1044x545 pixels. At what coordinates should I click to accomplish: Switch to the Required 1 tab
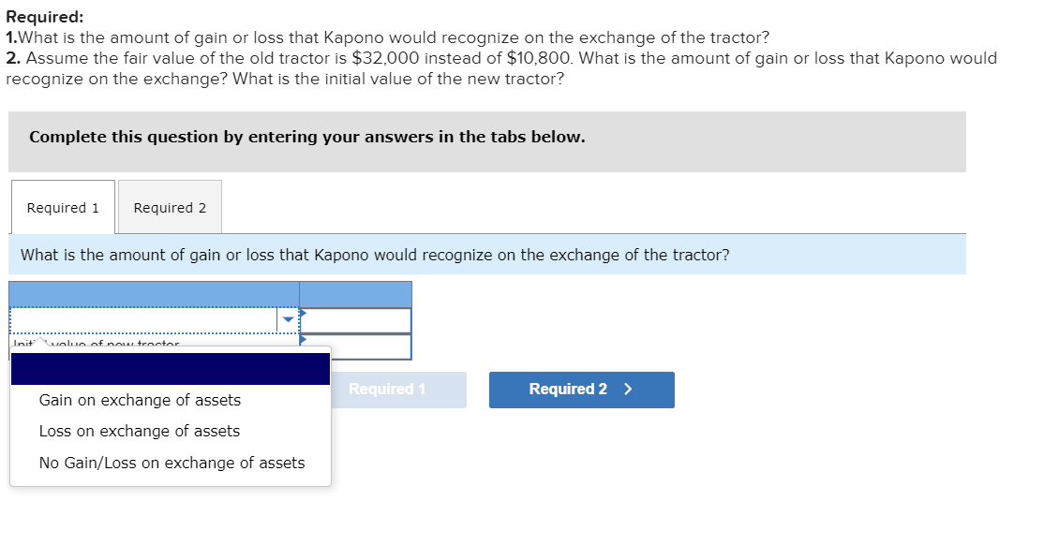click(62, 207)
